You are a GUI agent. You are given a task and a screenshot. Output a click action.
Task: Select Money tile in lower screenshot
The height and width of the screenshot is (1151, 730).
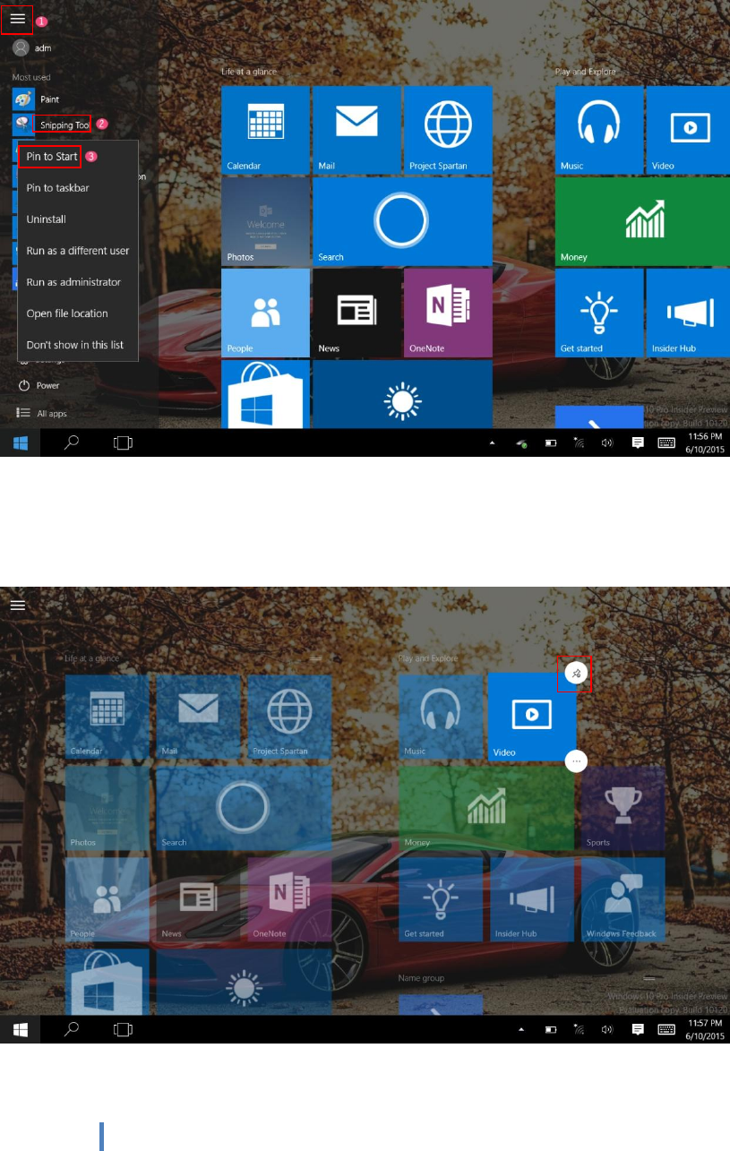(x=486, y=808)
